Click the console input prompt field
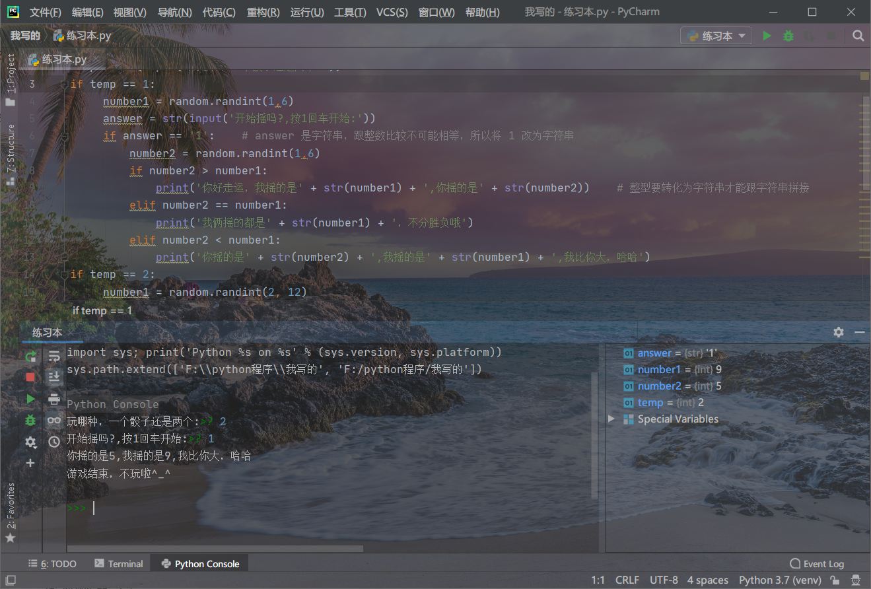Image resolution: width=871 pixels, height=589 pixels. pyautogui.click(x=330, y=508)
